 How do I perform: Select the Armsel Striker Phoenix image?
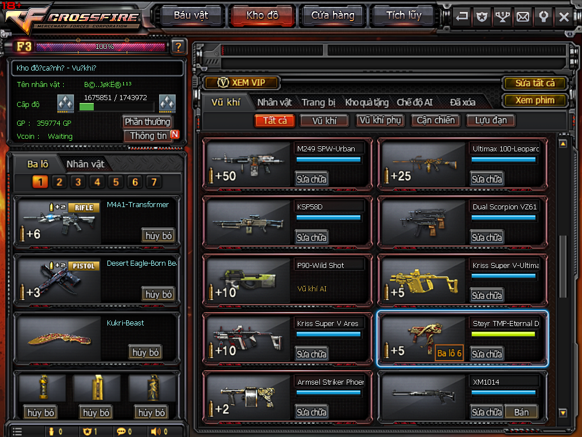[x=248, y=397]
